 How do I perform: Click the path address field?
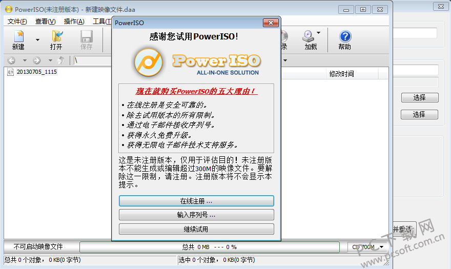(92, 60)
